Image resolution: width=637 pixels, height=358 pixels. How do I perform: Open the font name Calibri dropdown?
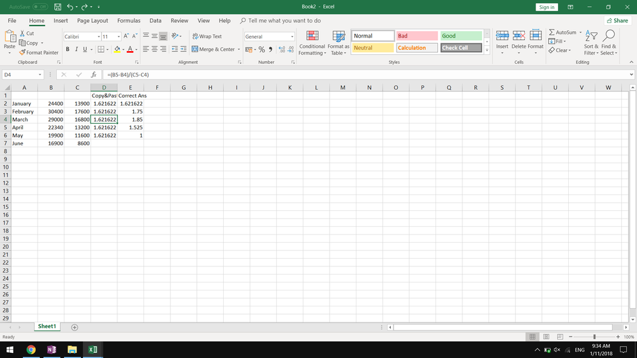98,36
